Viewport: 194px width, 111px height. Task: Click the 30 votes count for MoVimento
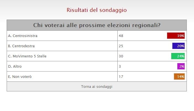(121, 56)
